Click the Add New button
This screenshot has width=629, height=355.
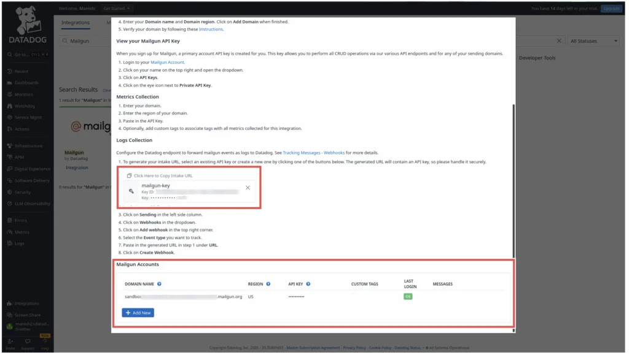pyautogui.click(x=138, y=313)
